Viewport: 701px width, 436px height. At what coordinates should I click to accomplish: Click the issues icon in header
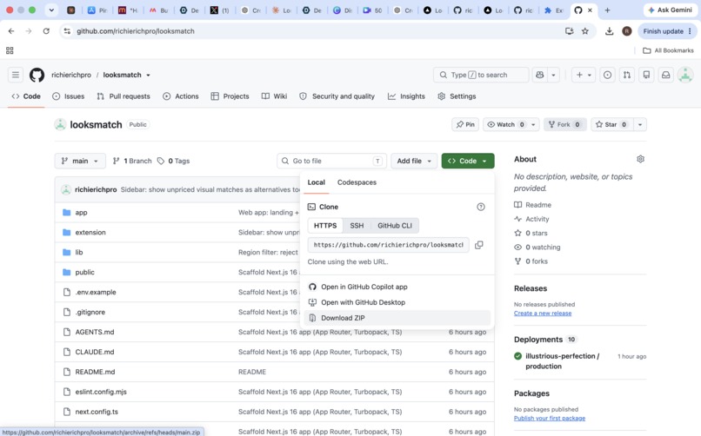tap(607, 75)
